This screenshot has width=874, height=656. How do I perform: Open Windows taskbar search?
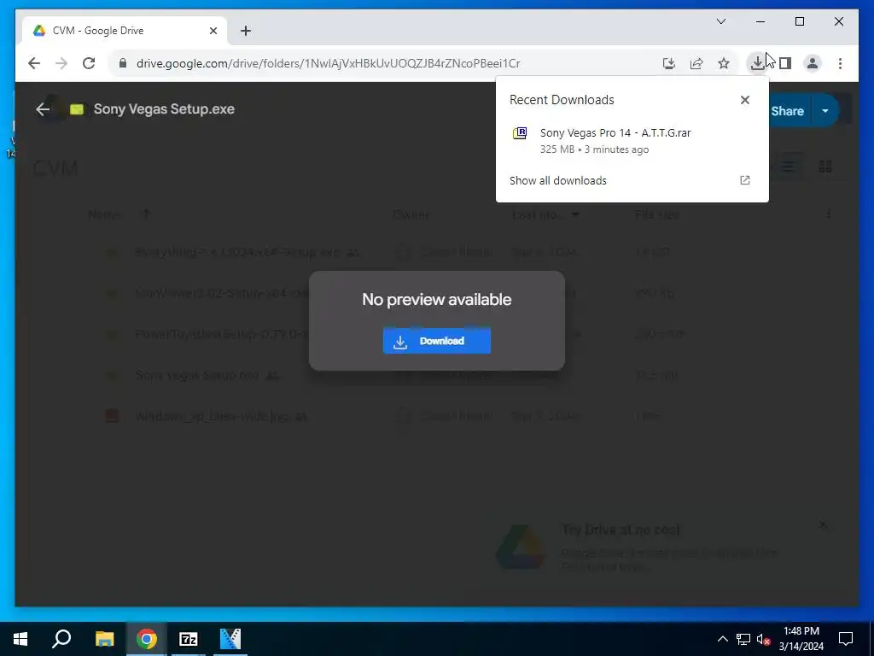pos(61,639)
